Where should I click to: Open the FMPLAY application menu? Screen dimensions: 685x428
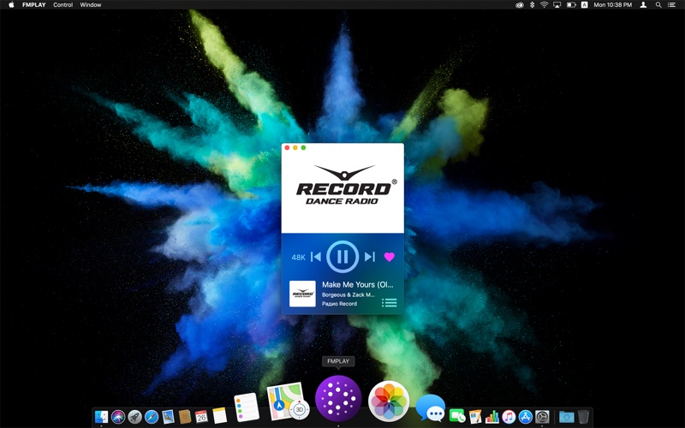pyautogui.click(x=34, y=5)
